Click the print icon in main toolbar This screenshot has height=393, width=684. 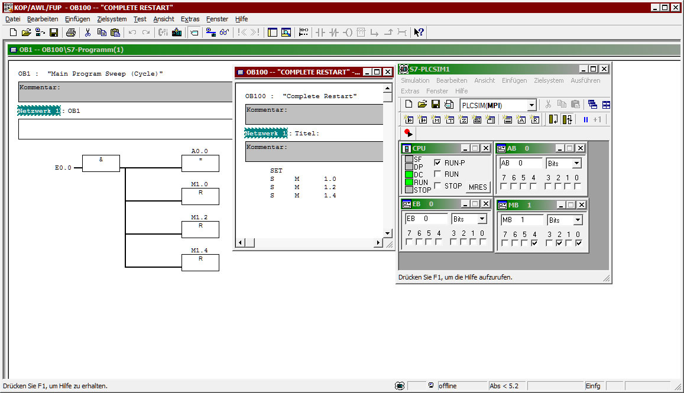point(70,33)
